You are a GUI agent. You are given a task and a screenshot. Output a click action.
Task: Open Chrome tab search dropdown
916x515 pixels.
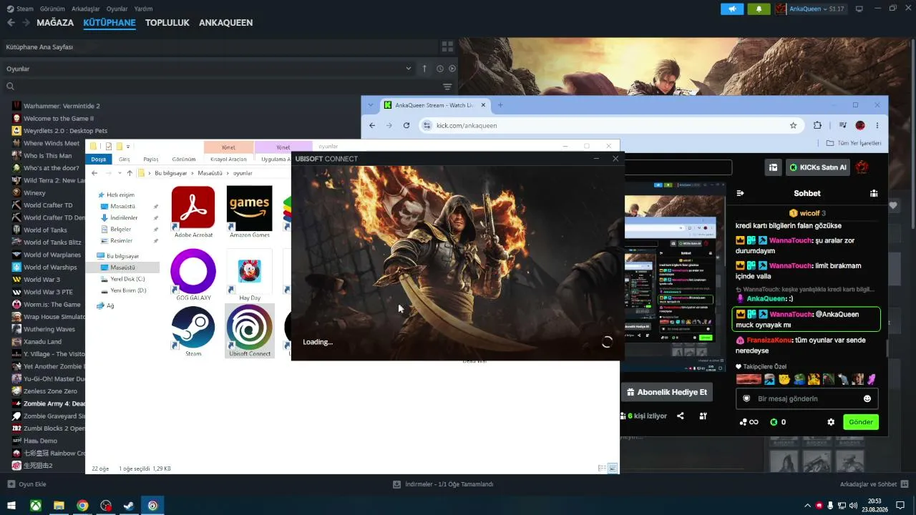click(x=370, y=105)
